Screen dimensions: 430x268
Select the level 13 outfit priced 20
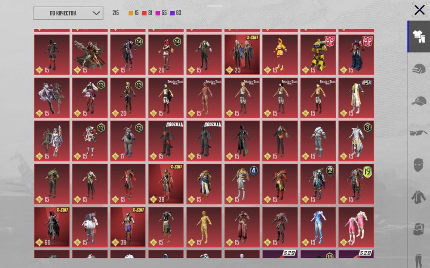128,98
